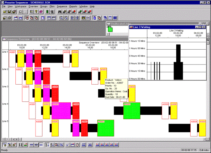Click the undo arrow toolbar icon
This screenshot has width=211, height=153.
[x=20, y=12]
